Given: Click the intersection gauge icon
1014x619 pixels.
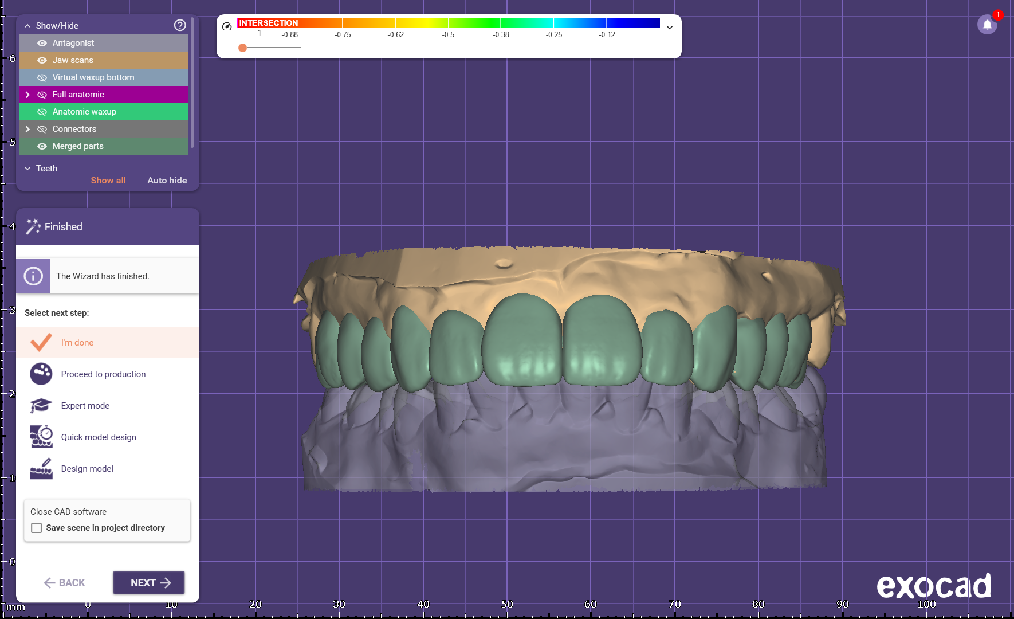Looking at the screenshot, I should point(227,26).
